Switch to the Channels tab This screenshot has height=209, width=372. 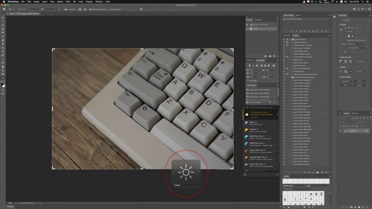[355, 113]
